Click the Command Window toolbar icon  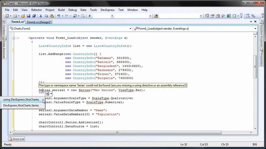coord(234,16)
